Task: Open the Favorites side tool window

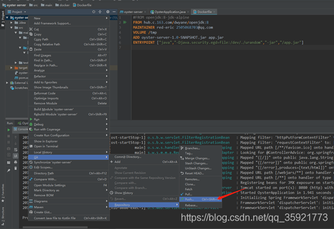Action: click(3, 193)
